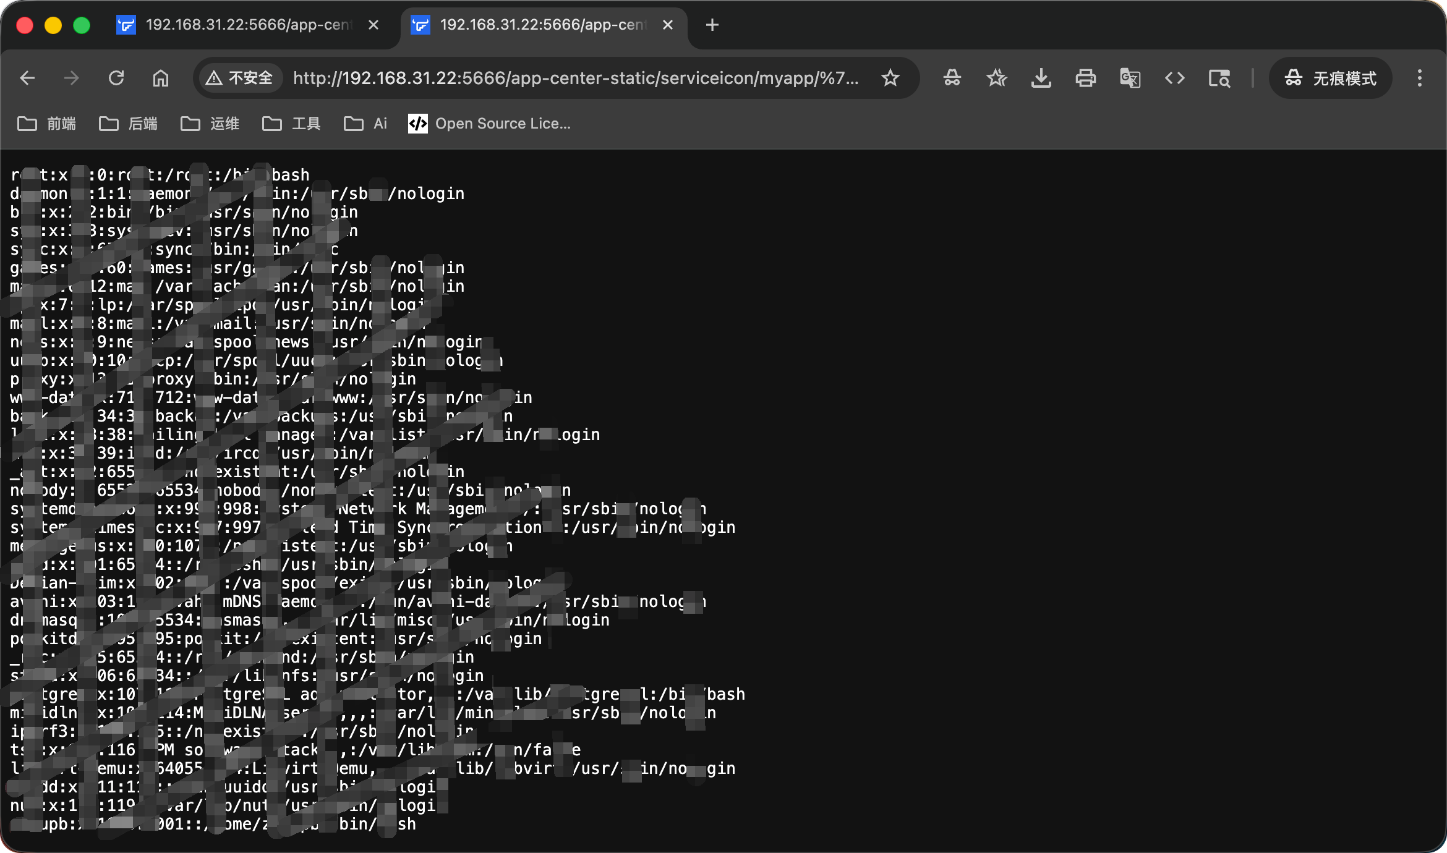This screenshot has height=853, width=1447.
Task: Click the URL address field
Action: [575, 78]
